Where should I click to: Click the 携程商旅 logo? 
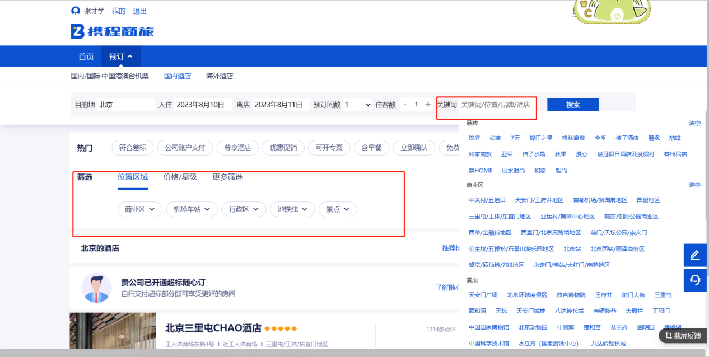[x=112, y=31]
